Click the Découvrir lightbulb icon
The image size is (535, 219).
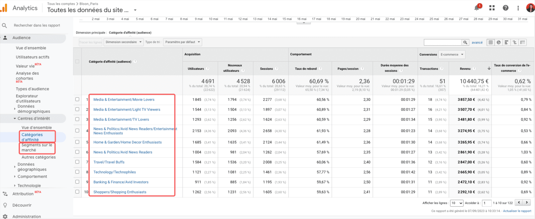(5, 205)
